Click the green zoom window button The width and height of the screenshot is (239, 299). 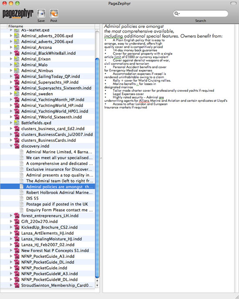17,3
